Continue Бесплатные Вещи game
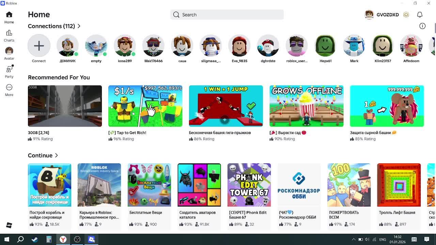This screenshot has height=245, width=436. point(149,185)
